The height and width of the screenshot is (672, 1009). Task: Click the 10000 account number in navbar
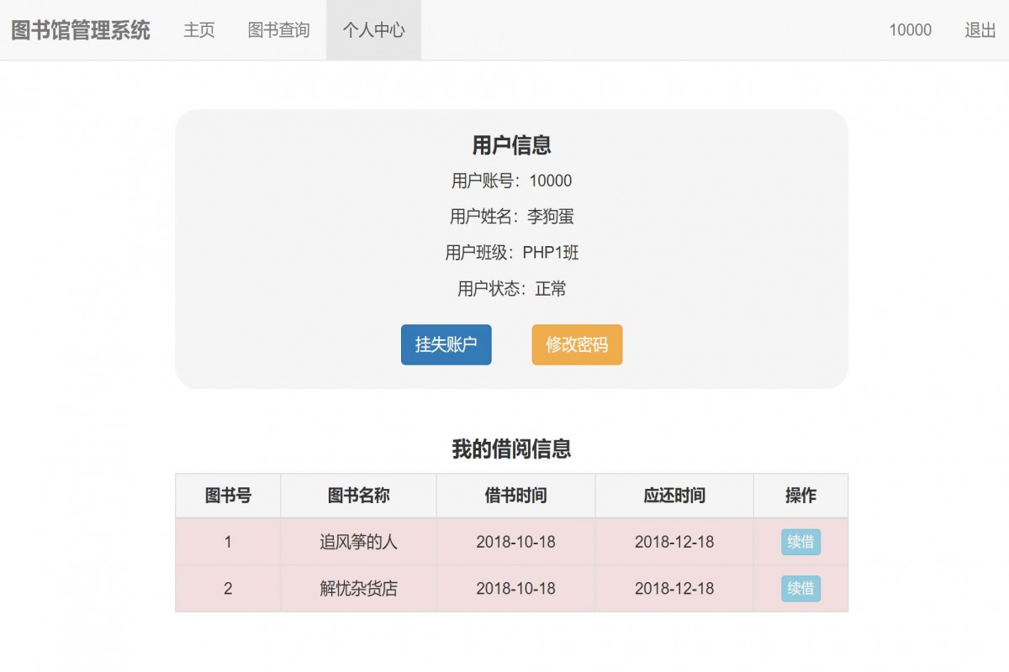click(911, 29)
